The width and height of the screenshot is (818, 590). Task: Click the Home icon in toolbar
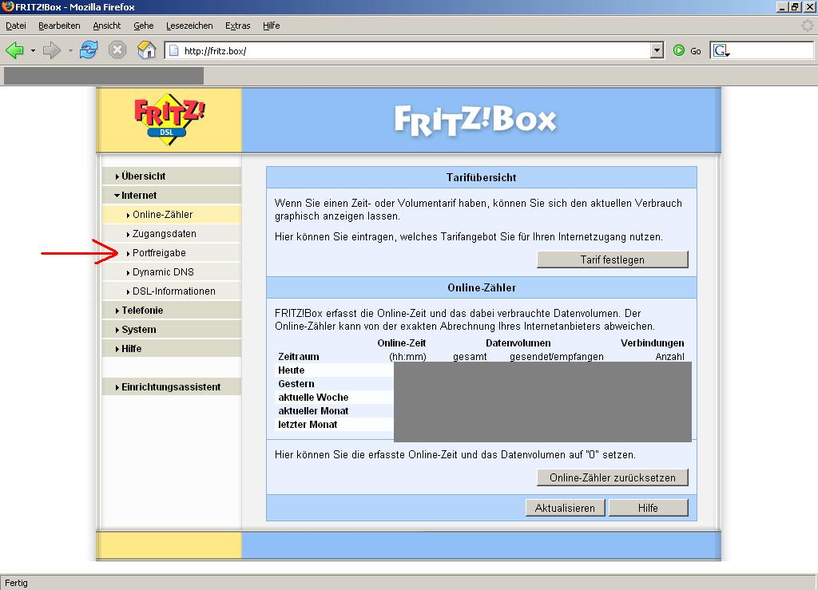click(x=146, y=50)
